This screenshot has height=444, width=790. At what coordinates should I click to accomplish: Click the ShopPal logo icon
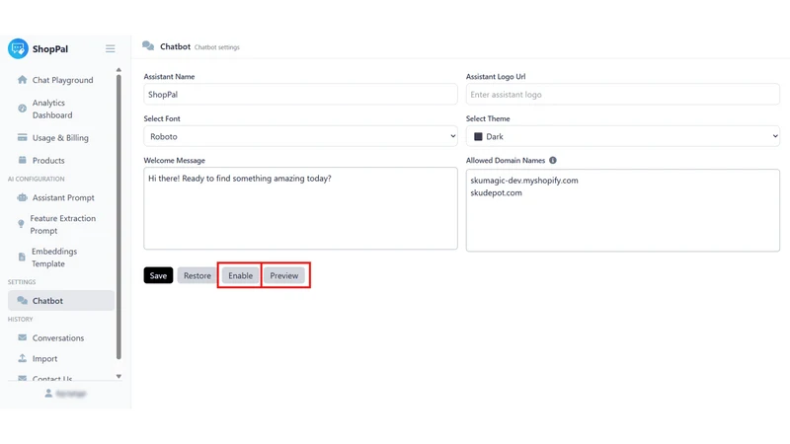point(18,48)
